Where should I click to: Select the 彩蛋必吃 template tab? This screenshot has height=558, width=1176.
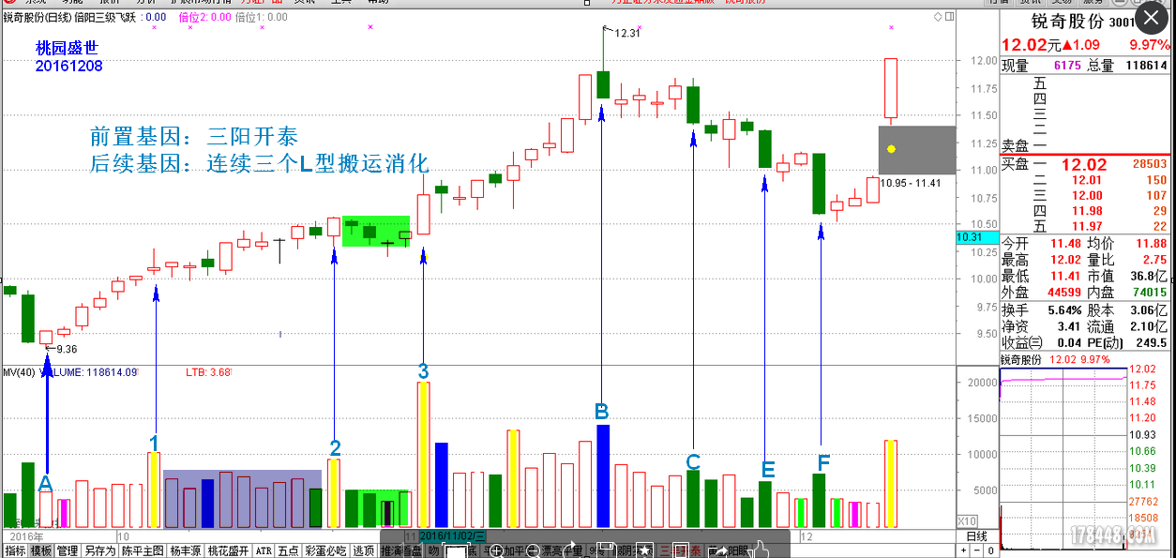pyautogui.click(x=325, y=551)
